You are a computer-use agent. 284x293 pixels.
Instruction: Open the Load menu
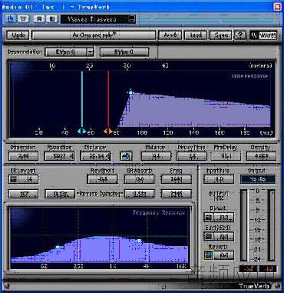pyautogui.click(x=196, y=35)
